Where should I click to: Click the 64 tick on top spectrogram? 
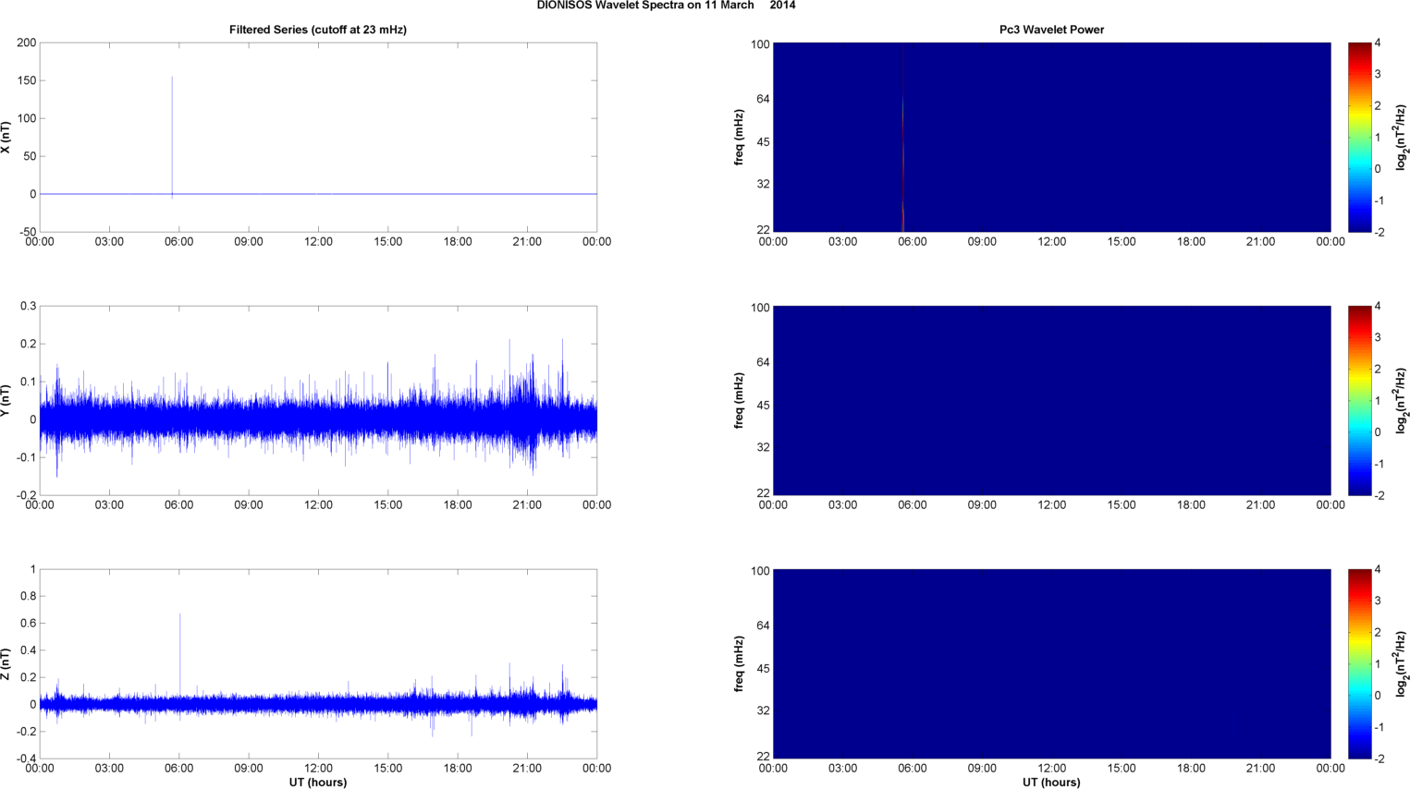pyautogui.click(x=762, y=99)
